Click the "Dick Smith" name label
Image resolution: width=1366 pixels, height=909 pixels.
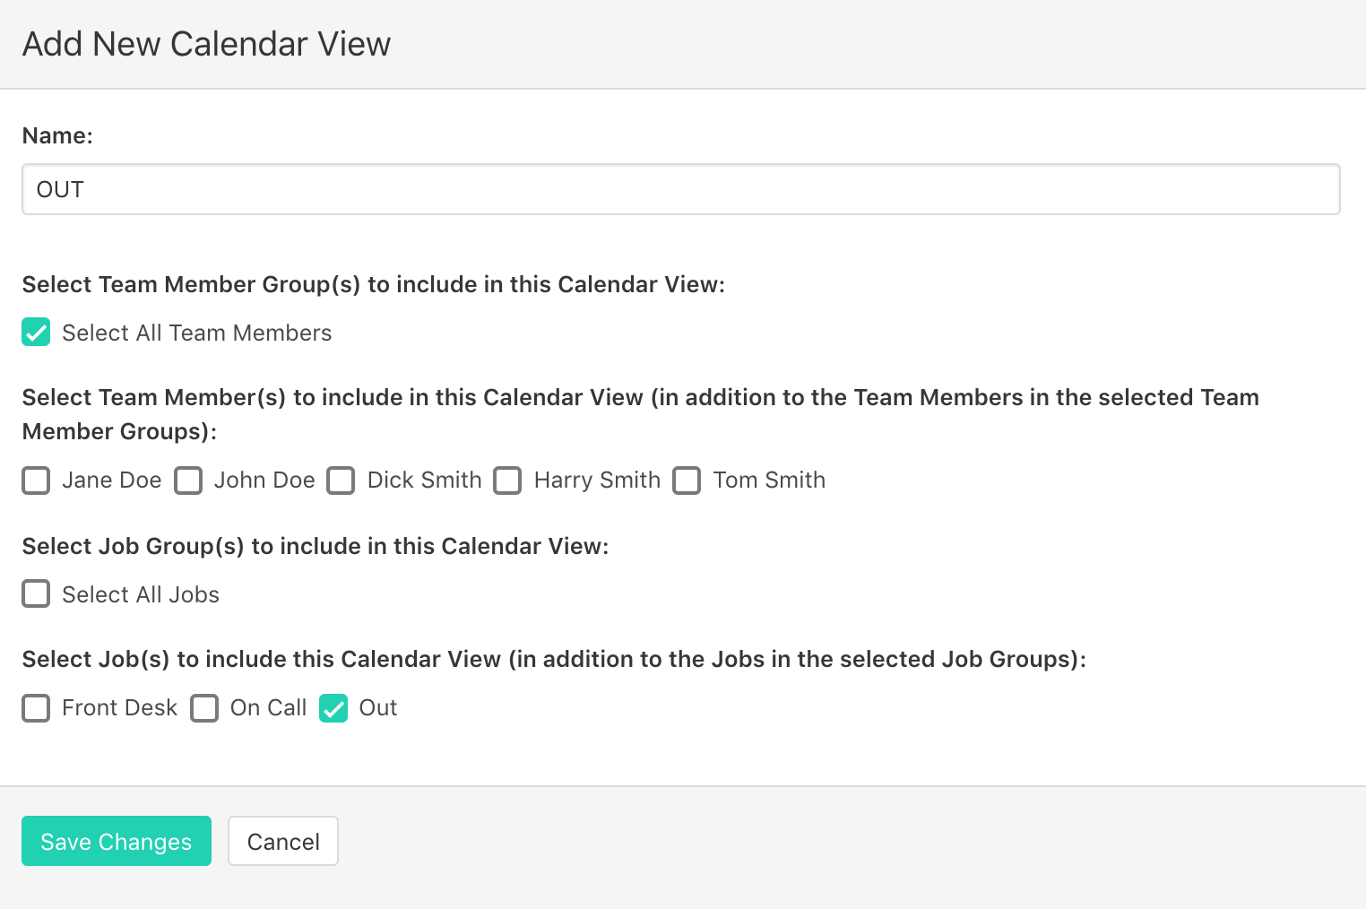[424, 480]
